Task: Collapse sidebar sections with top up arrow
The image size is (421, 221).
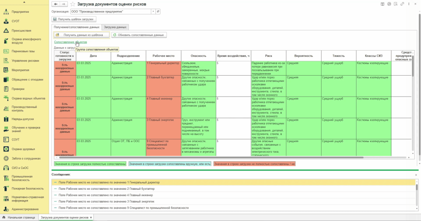Action: point(24,2)
